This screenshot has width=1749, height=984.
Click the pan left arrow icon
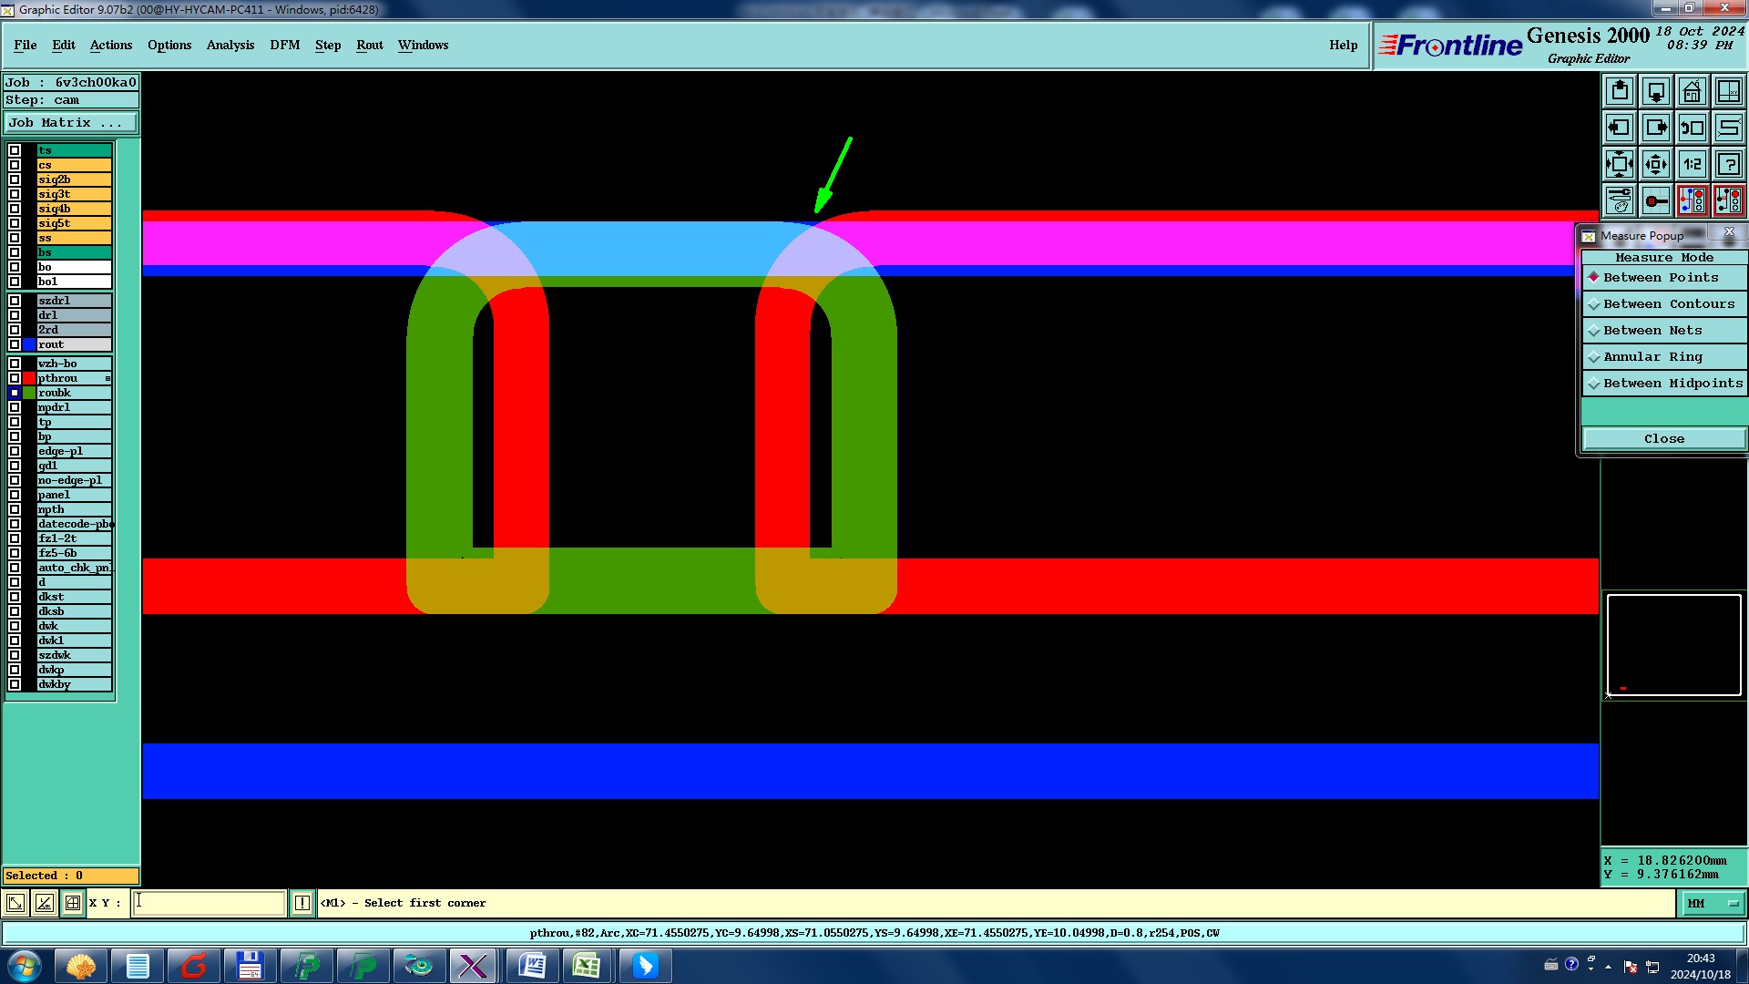point(1619,128)
